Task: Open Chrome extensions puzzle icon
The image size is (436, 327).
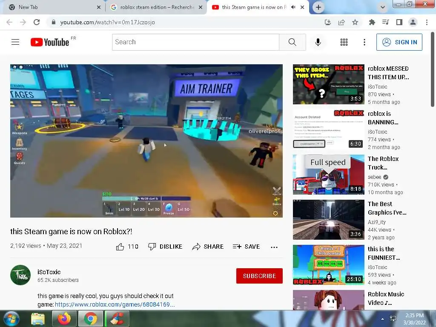Action: [x=372, y=22]
